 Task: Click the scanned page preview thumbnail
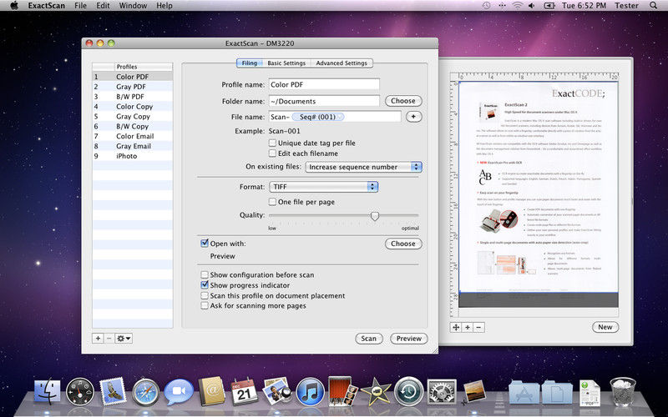[x=539, y=193]
